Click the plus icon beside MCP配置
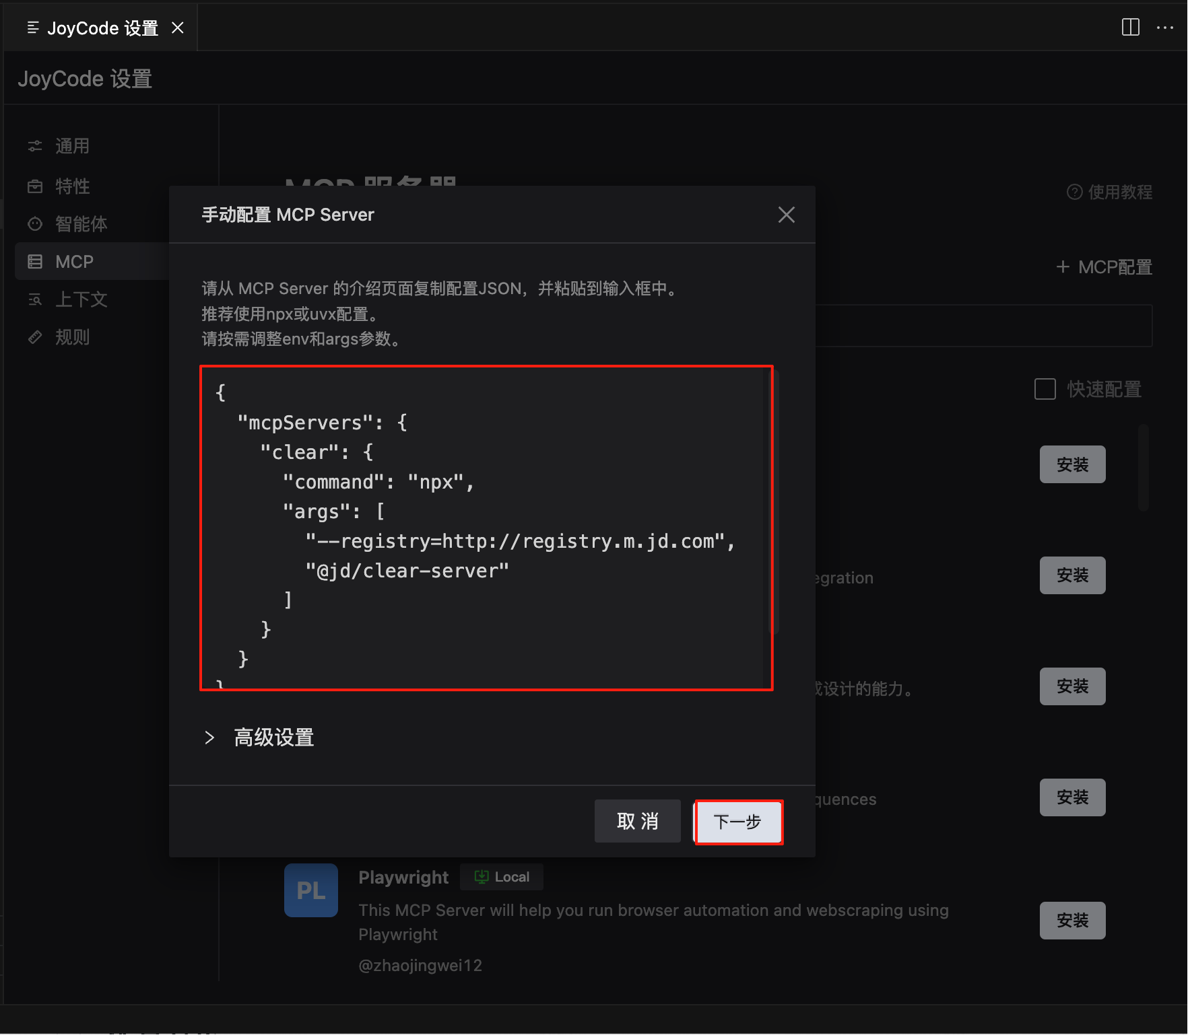 (x=1063, y=267)
